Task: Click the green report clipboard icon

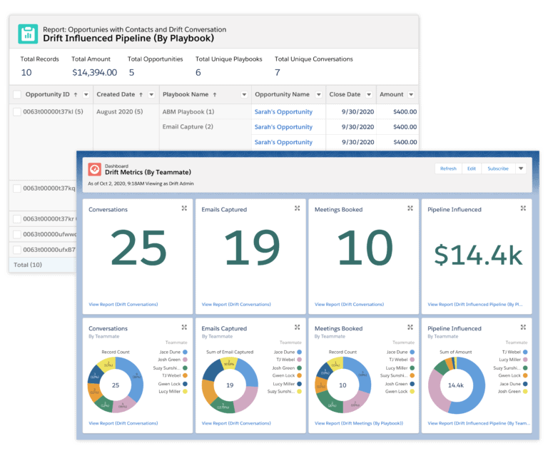Action: click(x=28, y=34)
